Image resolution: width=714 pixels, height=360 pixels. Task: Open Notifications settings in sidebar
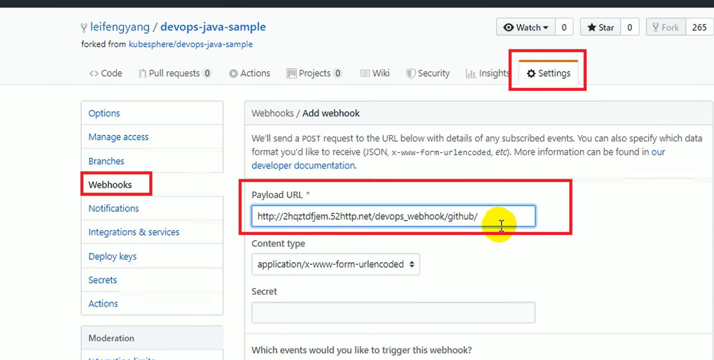(x=152, y=208)
